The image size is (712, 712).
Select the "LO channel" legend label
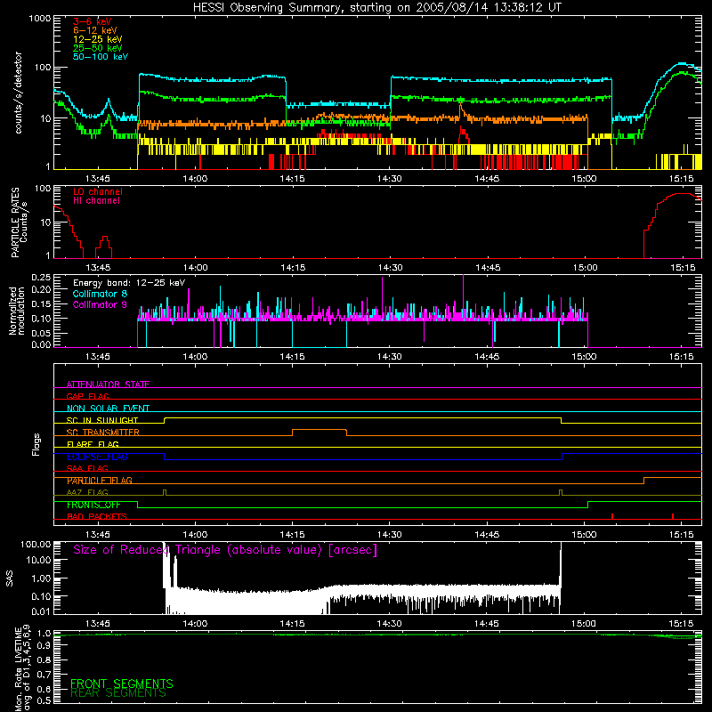tap(98, 191)
